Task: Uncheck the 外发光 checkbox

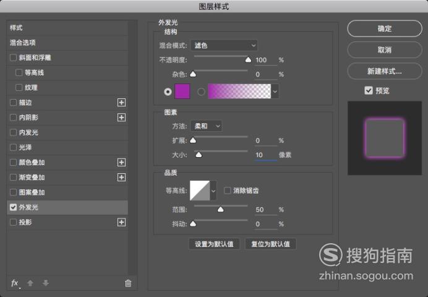Action: coord(13,207)
